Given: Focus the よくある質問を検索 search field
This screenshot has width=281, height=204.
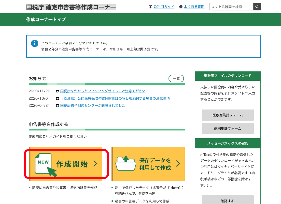Looking at the screenshot, I should (x=231, y=7).
